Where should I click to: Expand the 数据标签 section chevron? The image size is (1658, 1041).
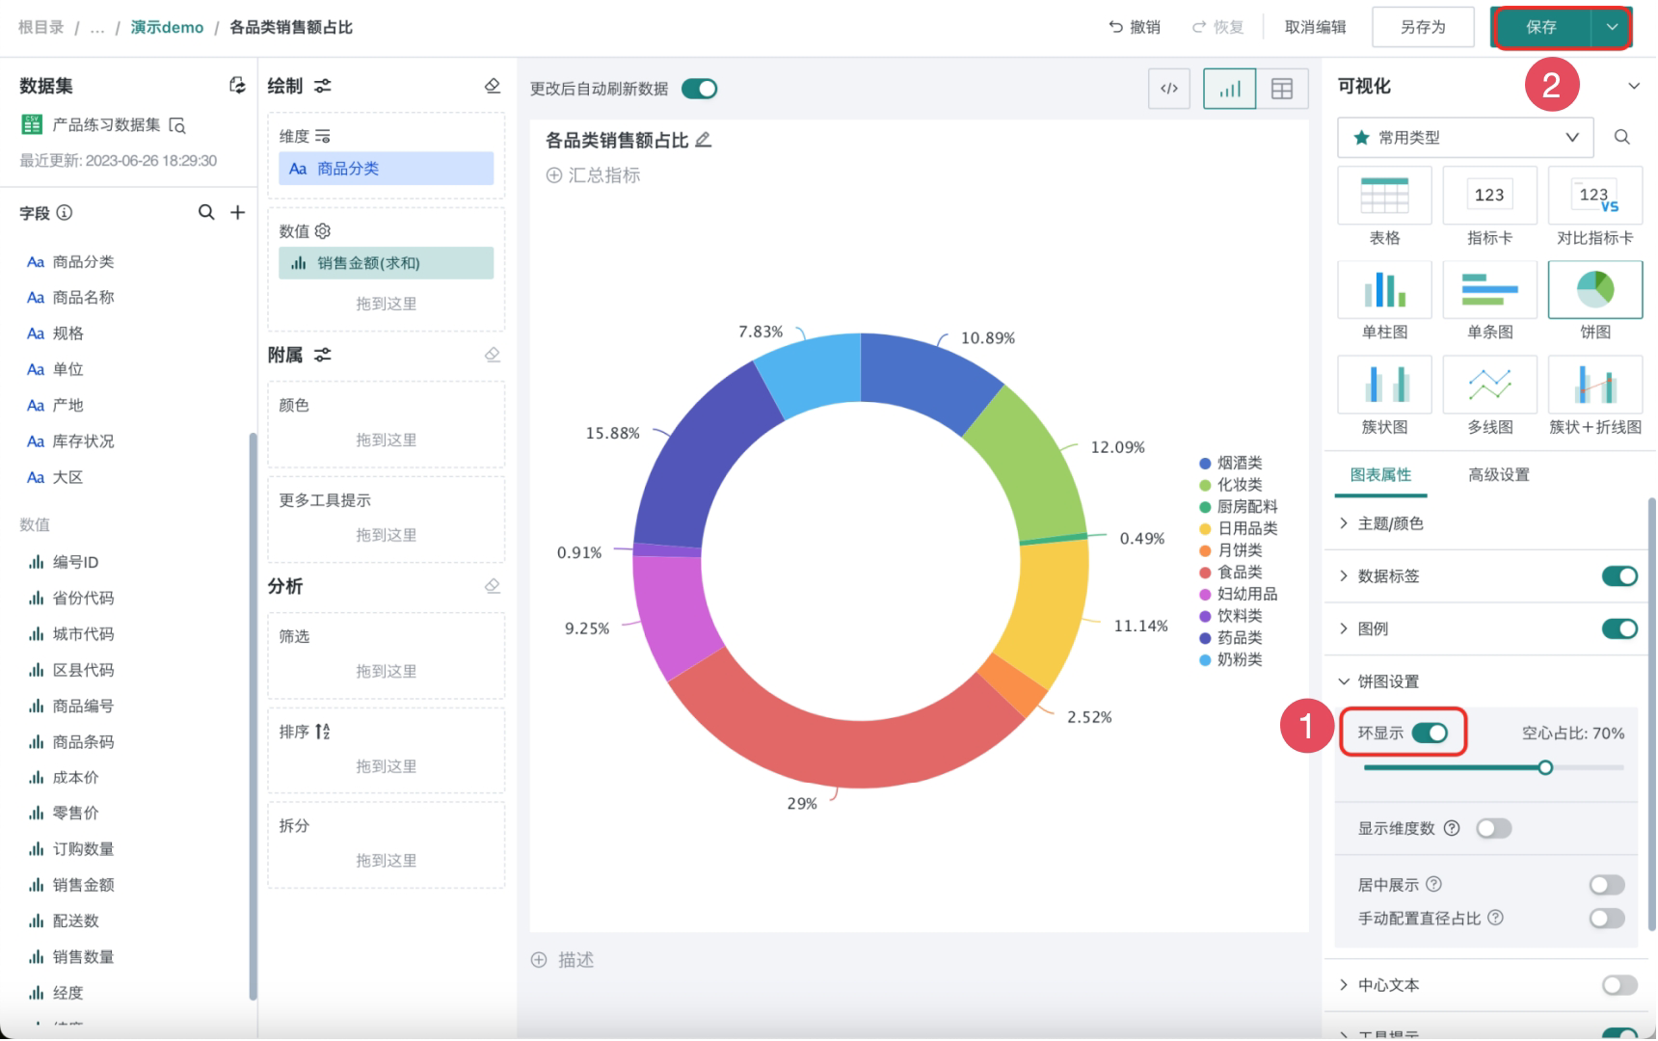(x=1344, y=575)
